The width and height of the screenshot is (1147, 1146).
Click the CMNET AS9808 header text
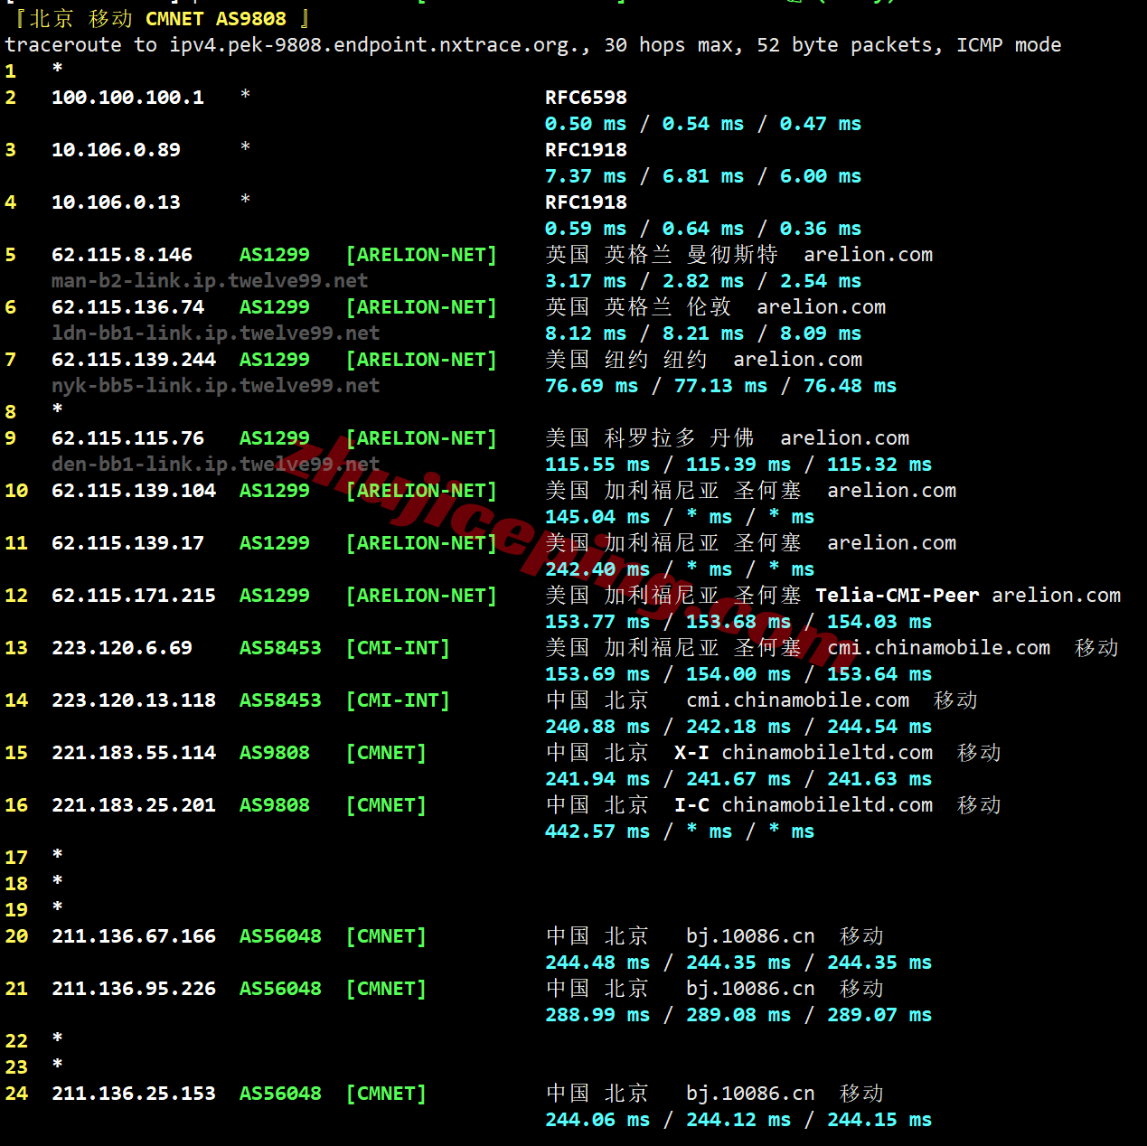[216, 19]
